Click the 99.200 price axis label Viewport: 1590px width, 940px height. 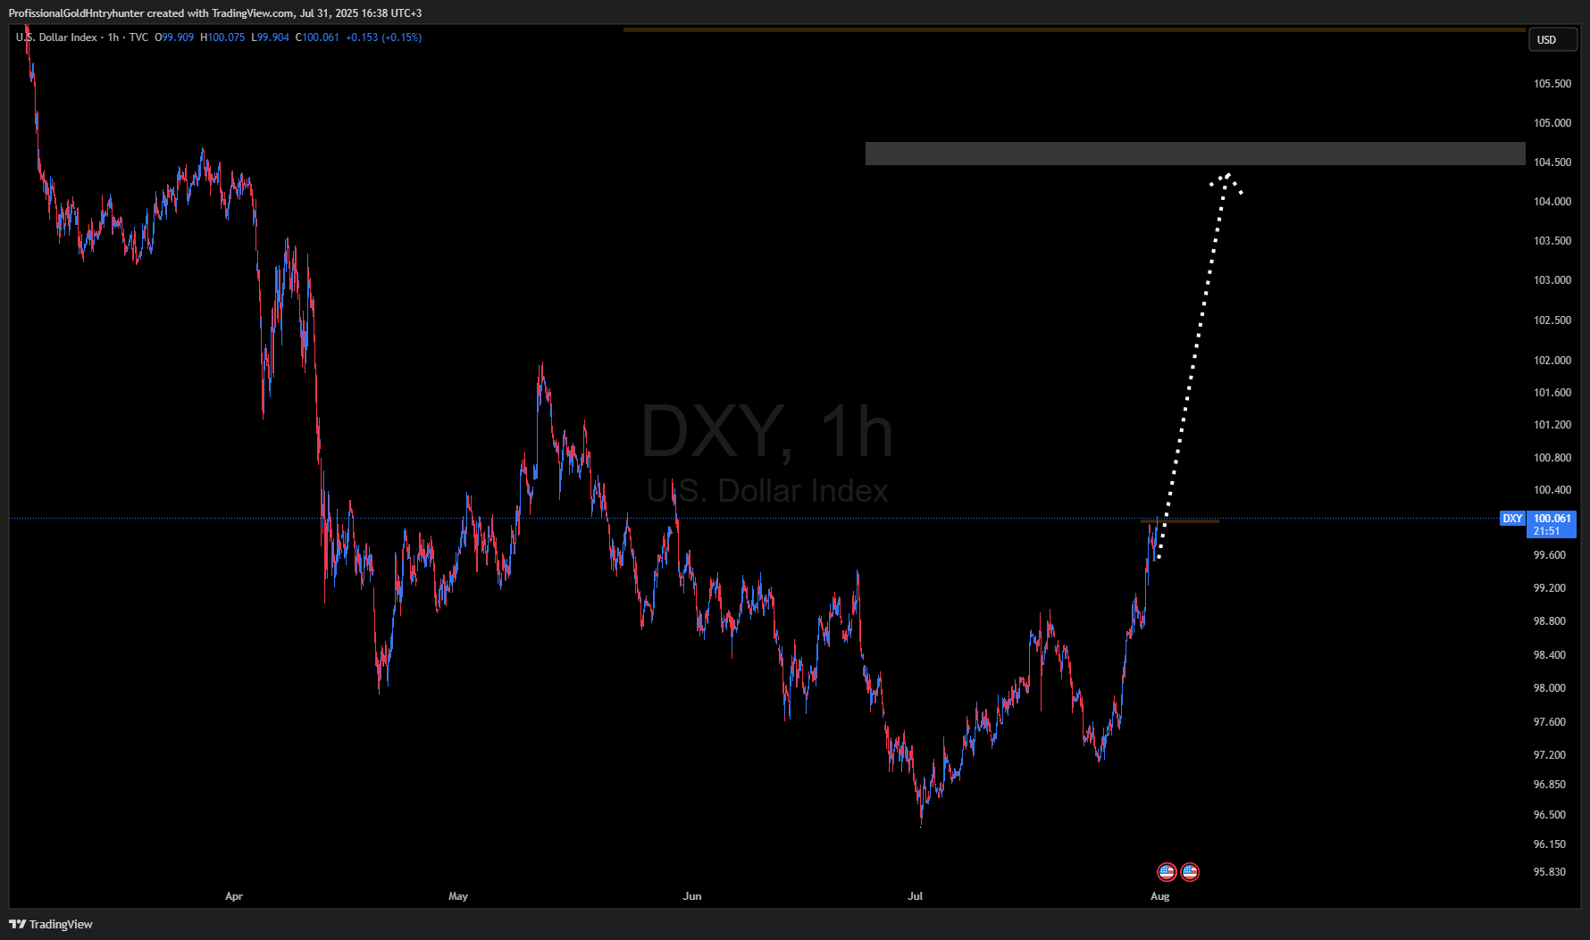click(1550, 588)
